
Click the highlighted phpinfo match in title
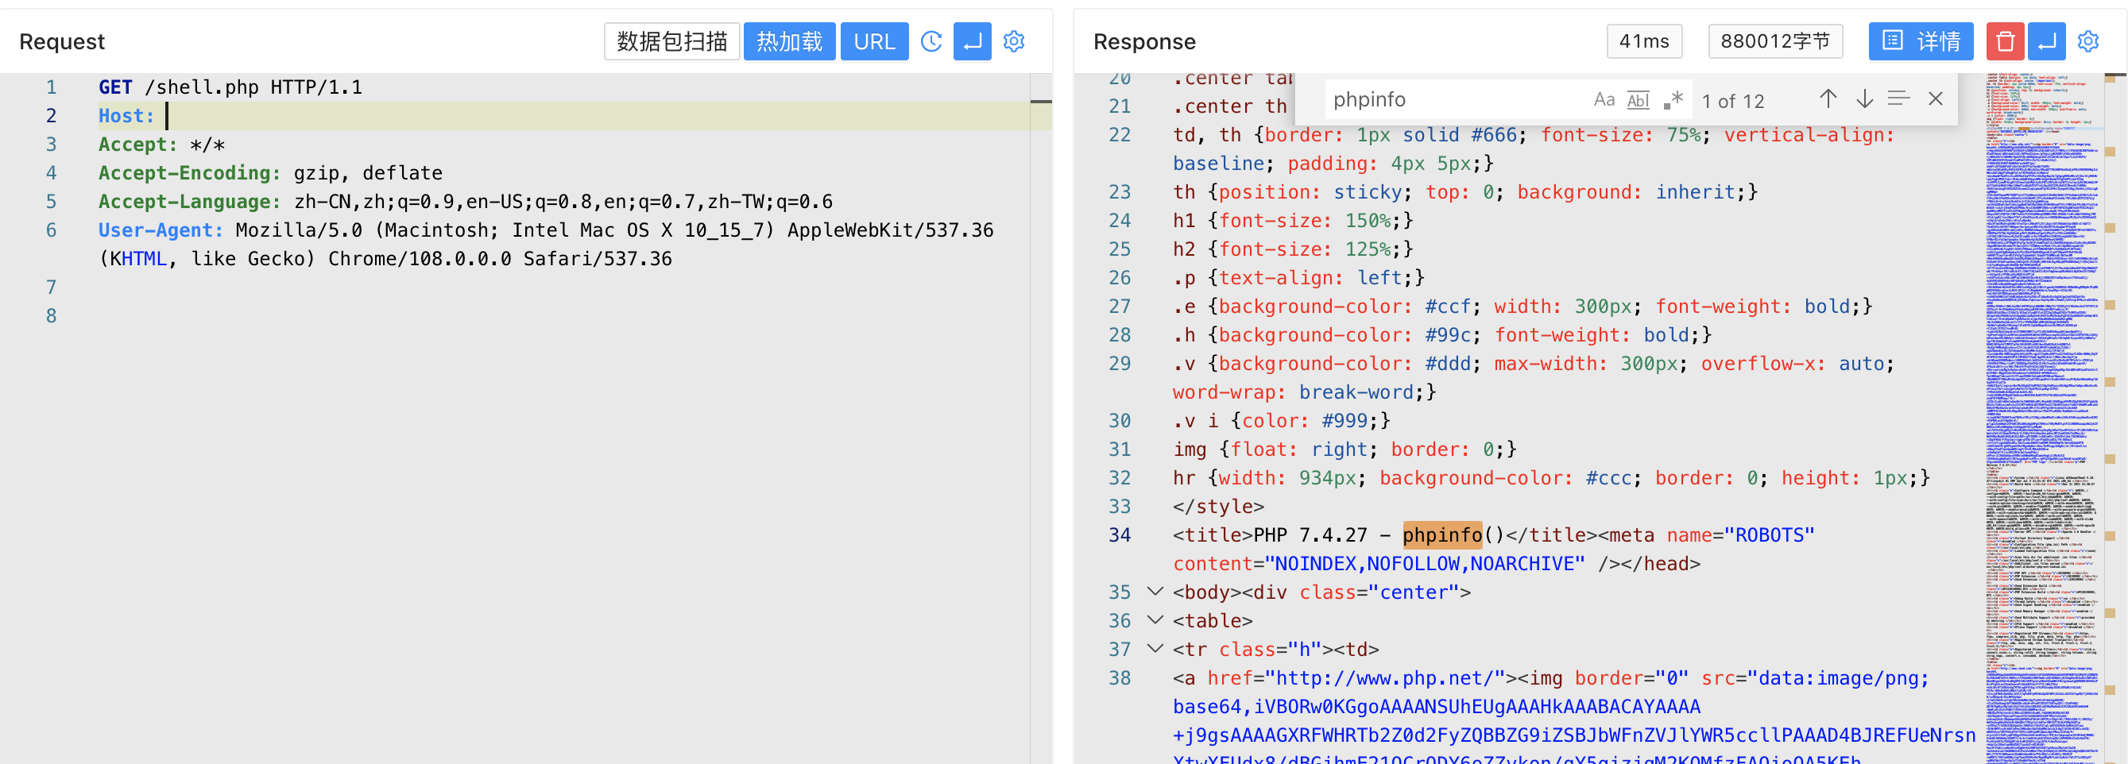1442,535
